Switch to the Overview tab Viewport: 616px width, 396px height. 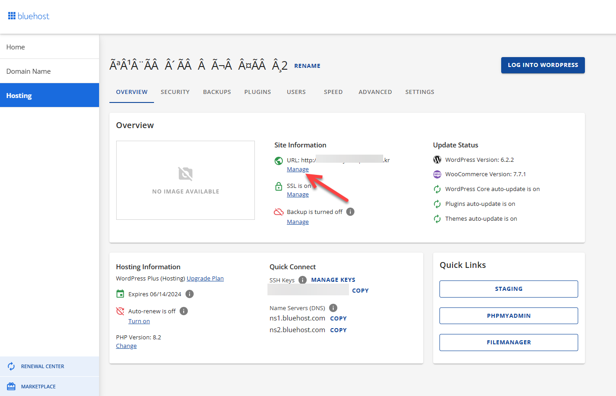coord(131,92)
